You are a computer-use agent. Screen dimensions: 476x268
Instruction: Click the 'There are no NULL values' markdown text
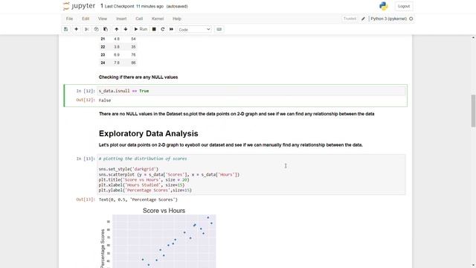237,114
